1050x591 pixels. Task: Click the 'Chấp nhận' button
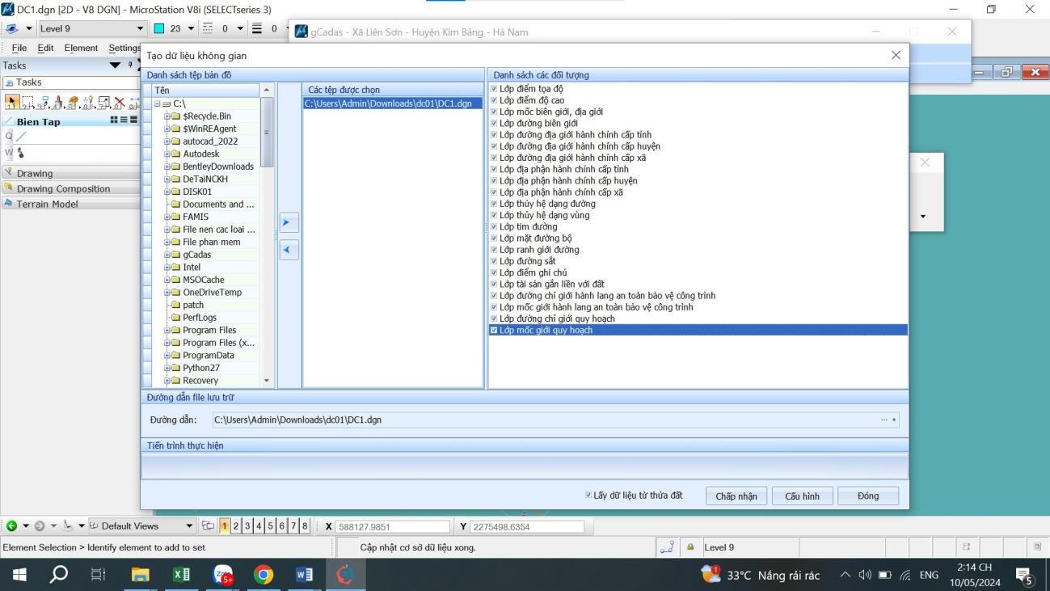point(736,496)
